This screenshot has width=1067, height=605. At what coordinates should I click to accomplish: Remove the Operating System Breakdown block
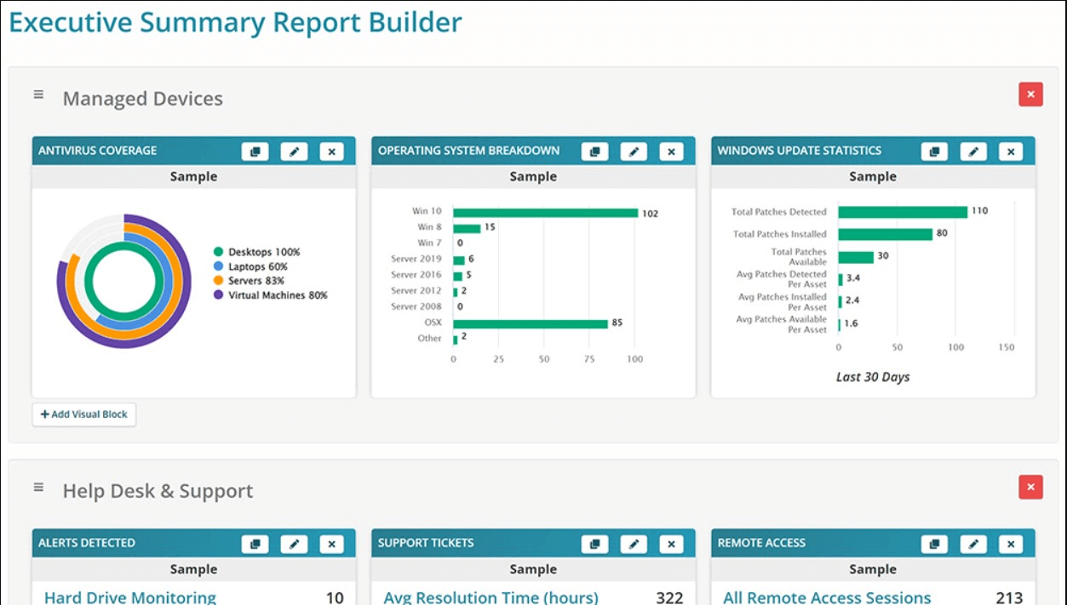tap(672, 151)
